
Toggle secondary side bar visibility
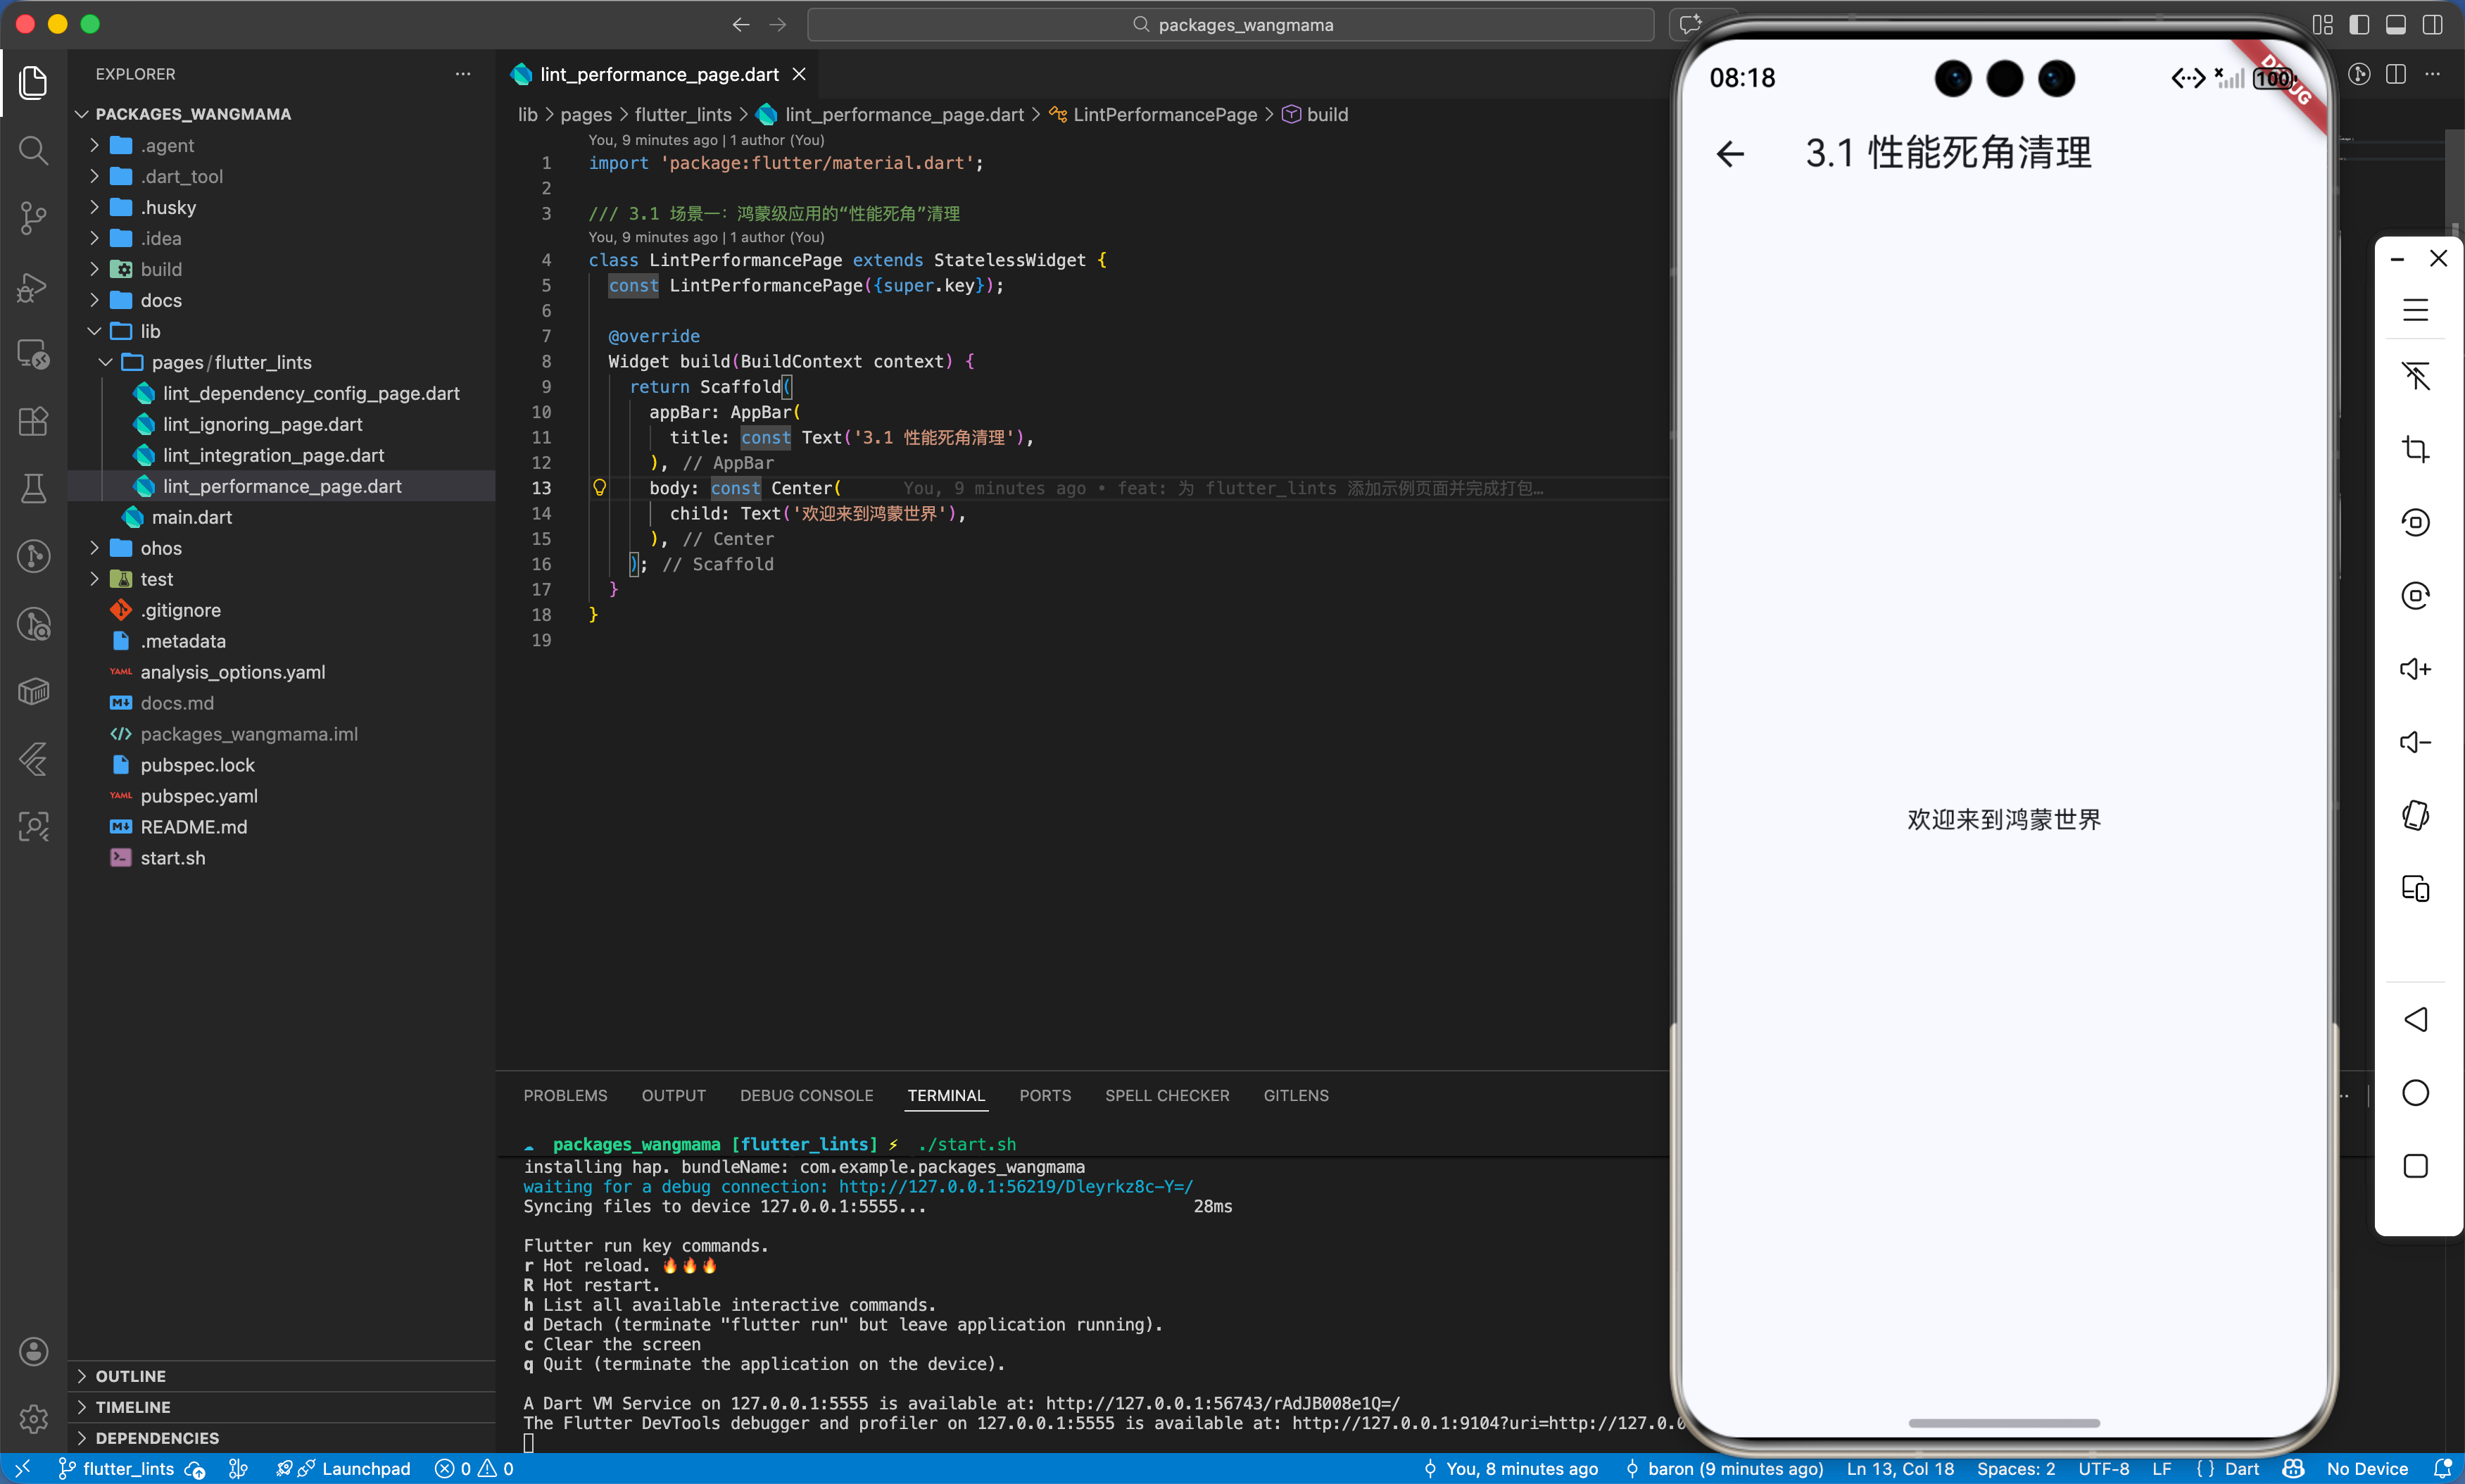tap(2433, 25)
